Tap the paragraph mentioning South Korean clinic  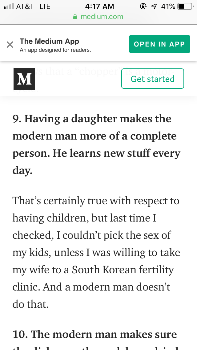pos(96,252)
